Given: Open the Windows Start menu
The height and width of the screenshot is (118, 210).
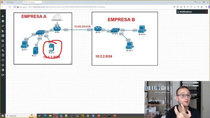Looking at the screenshot, I should 2,116.
